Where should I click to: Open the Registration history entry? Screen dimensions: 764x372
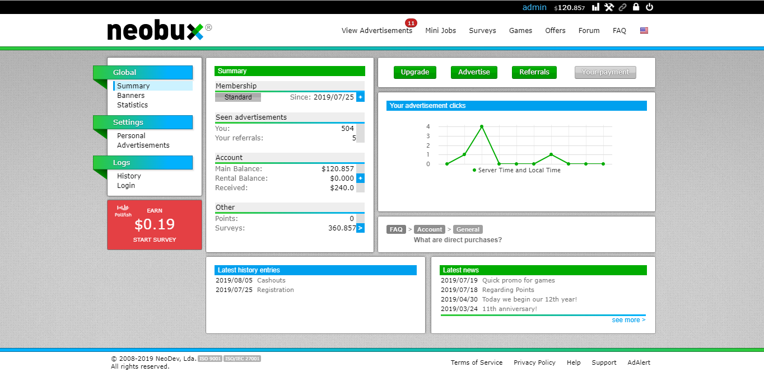pyautogui.click(x=276, y=290)
